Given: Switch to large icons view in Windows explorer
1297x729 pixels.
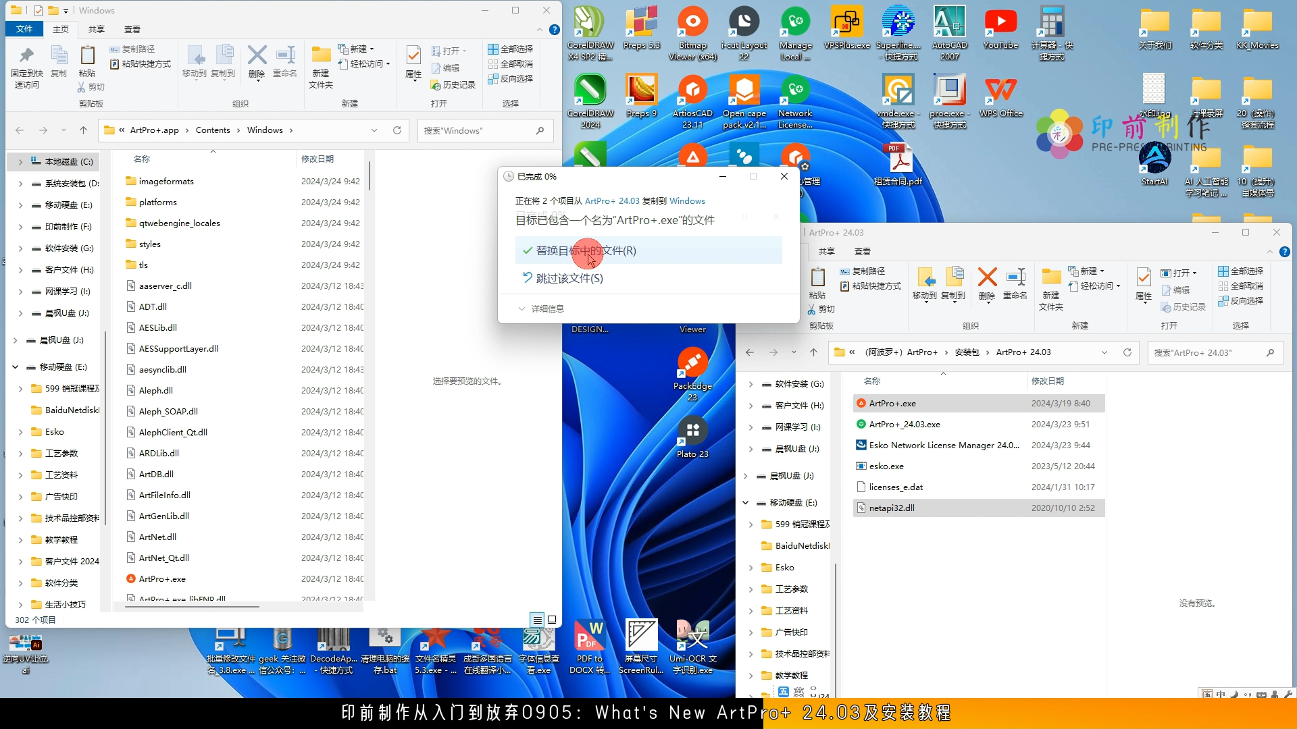Looking at the screenshot, I should (x=552, y=619).
